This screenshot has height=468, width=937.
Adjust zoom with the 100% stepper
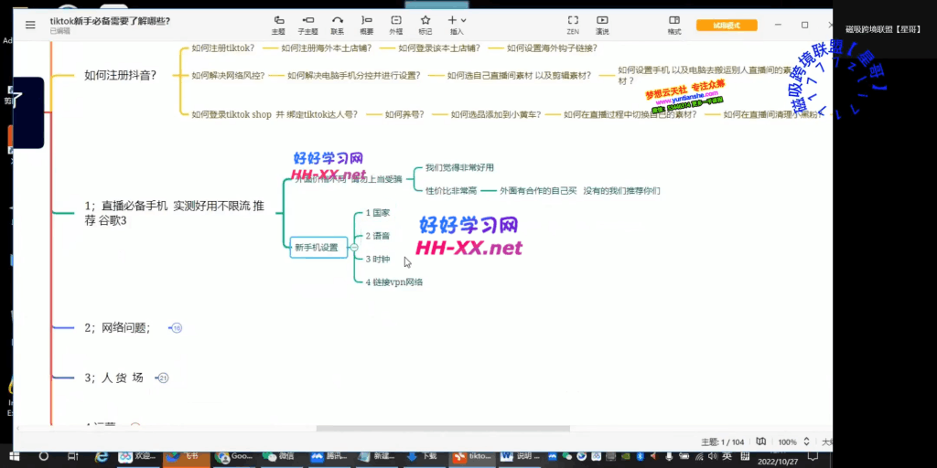[x=805, y=441]
